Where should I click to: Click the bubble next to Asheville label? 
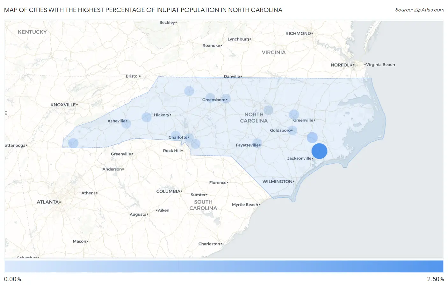pos(126,123)
